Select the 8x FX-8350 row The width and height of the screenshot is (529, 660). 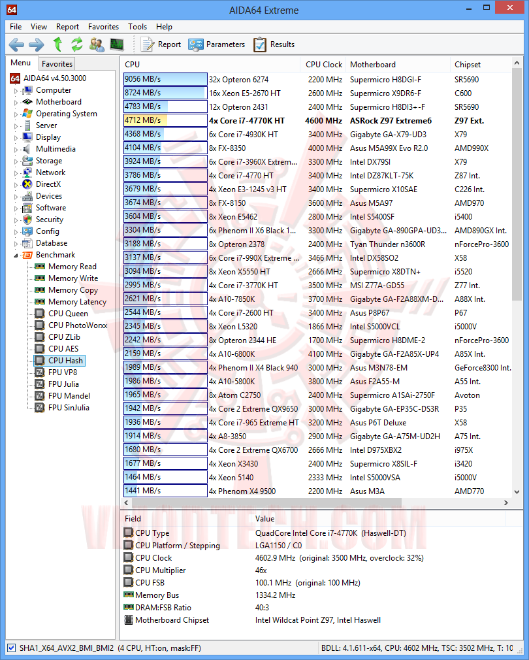[317, 148]
